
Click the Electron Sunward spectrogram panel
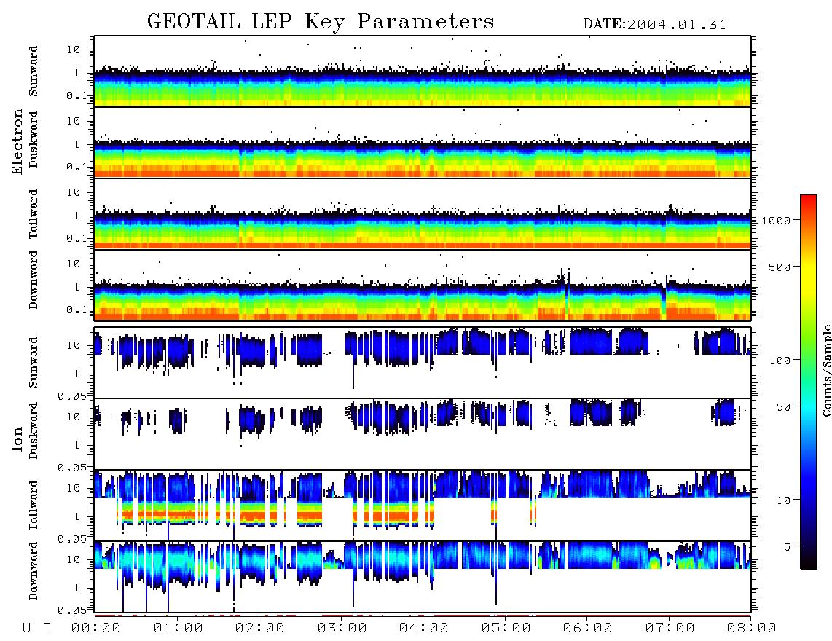point(423,71)
